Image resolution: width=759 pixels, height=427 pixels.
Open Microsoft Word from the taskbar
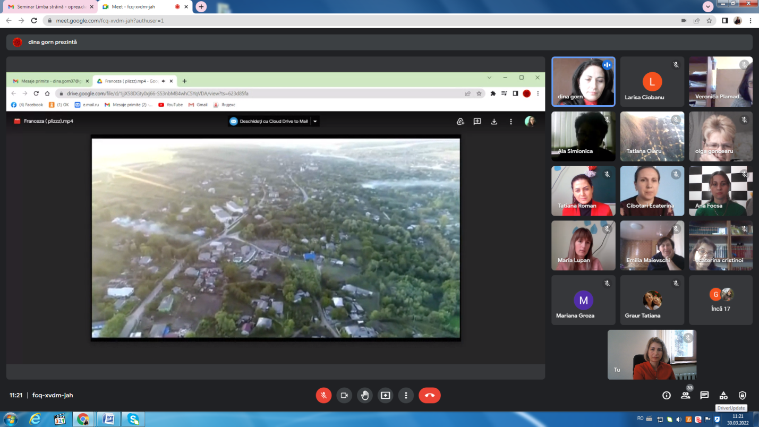(108, 419)
